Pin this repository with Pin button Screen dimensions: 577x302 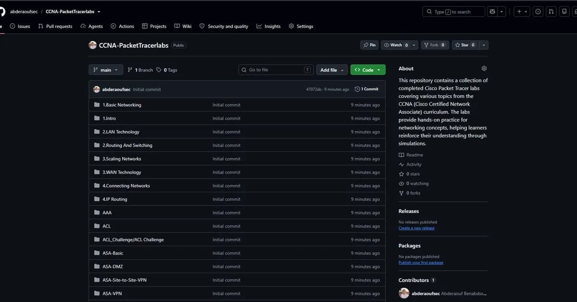[x=369, y=45]
